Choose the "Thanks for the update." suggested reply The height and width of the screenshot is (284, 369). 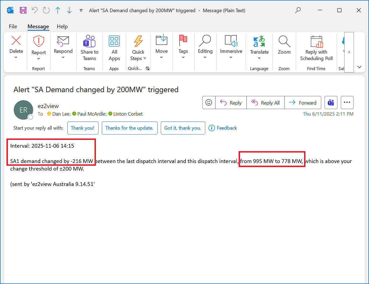coord(130,128)
